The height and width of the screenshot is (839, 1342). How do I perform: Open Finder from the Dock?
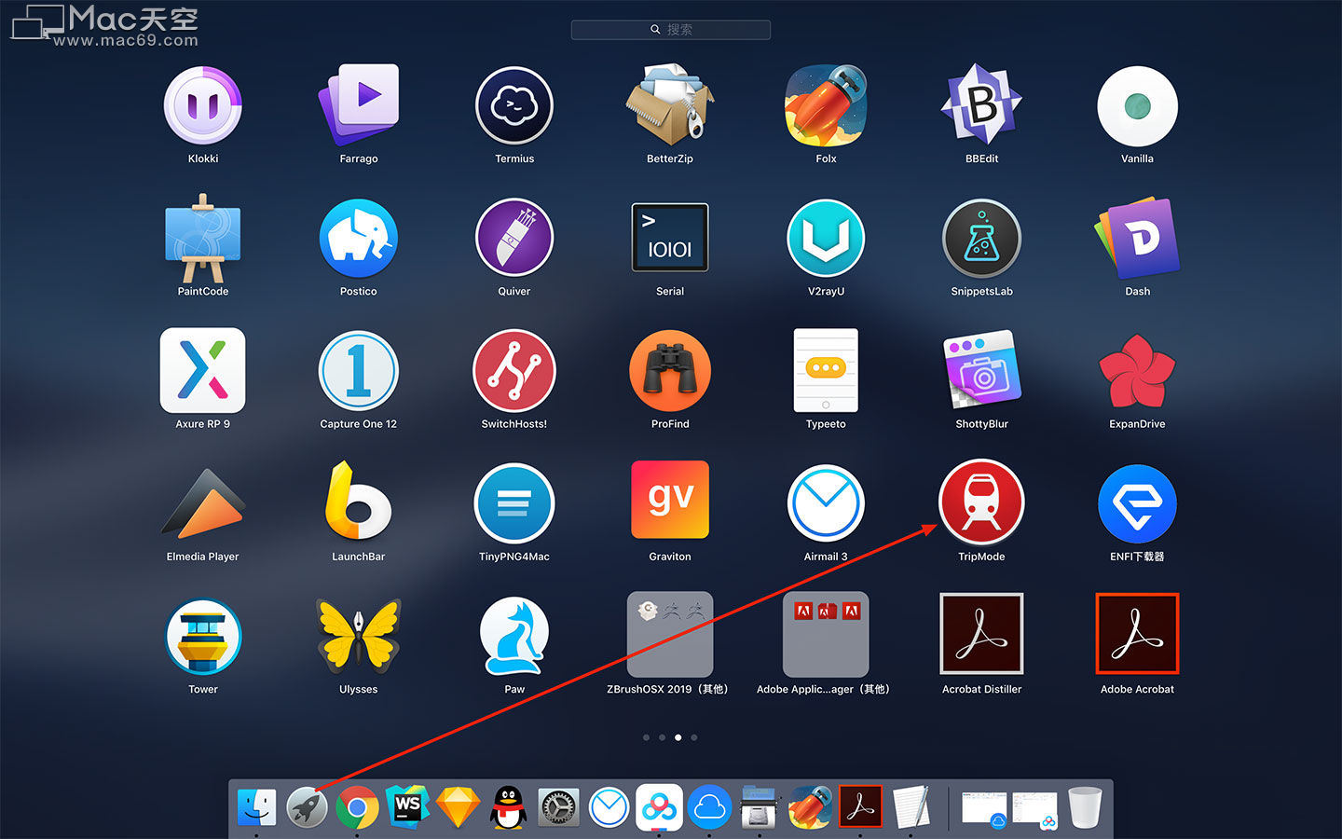256,807
